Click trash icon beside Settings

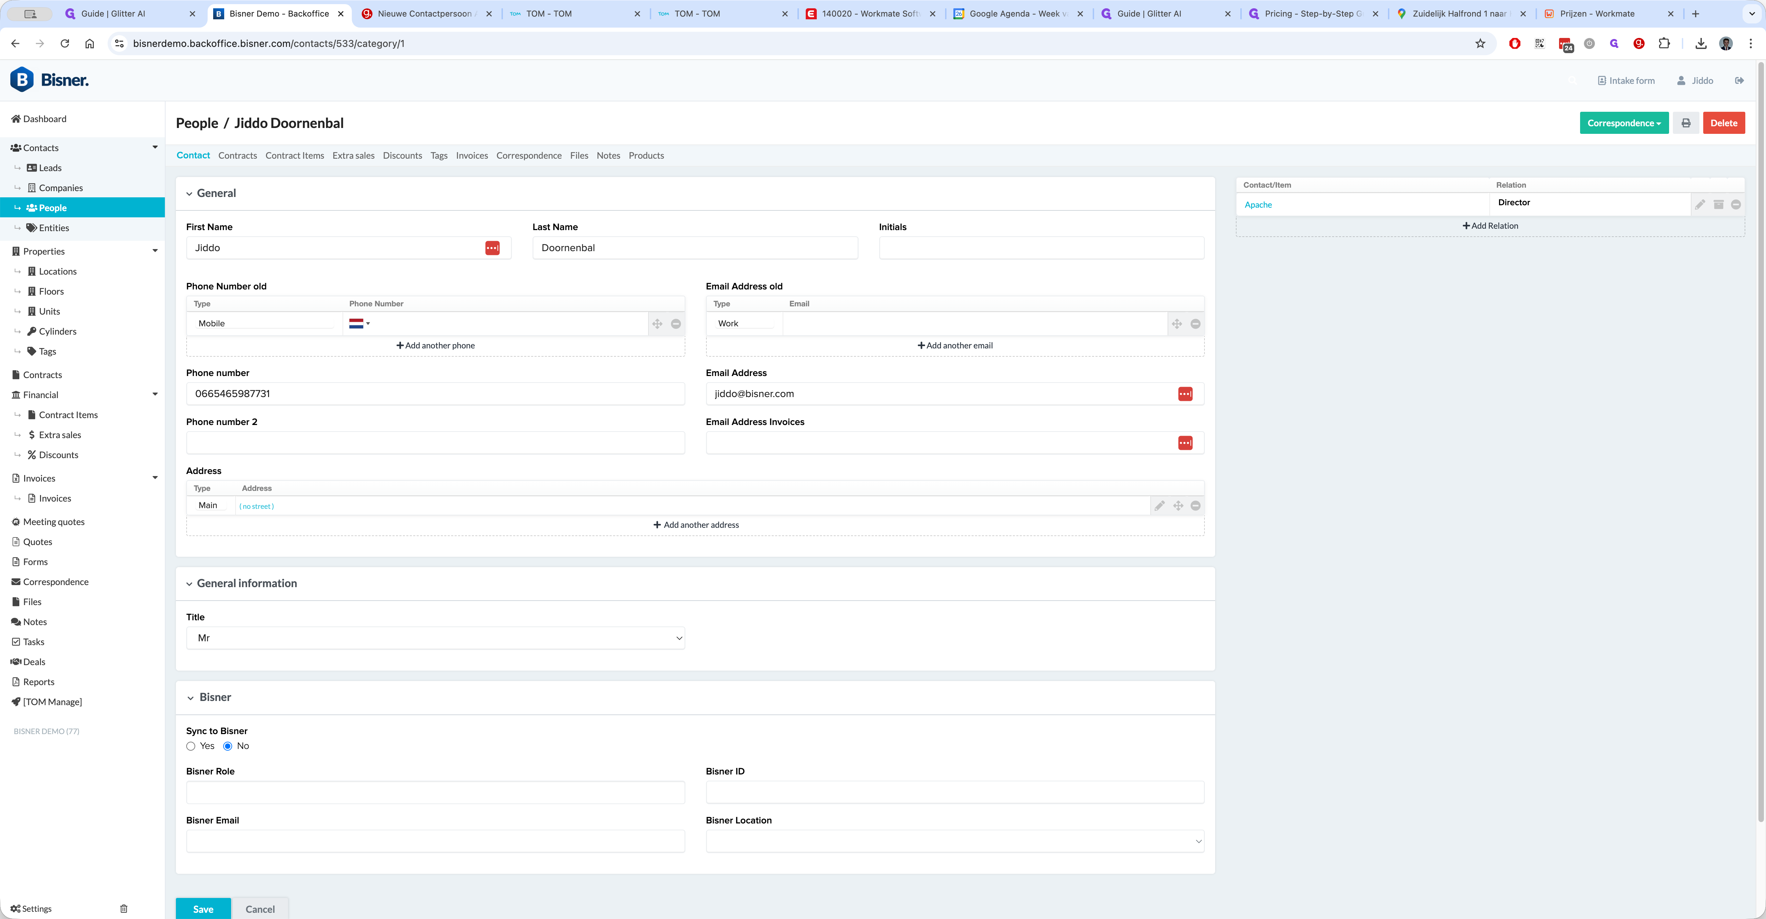[124, 909]
